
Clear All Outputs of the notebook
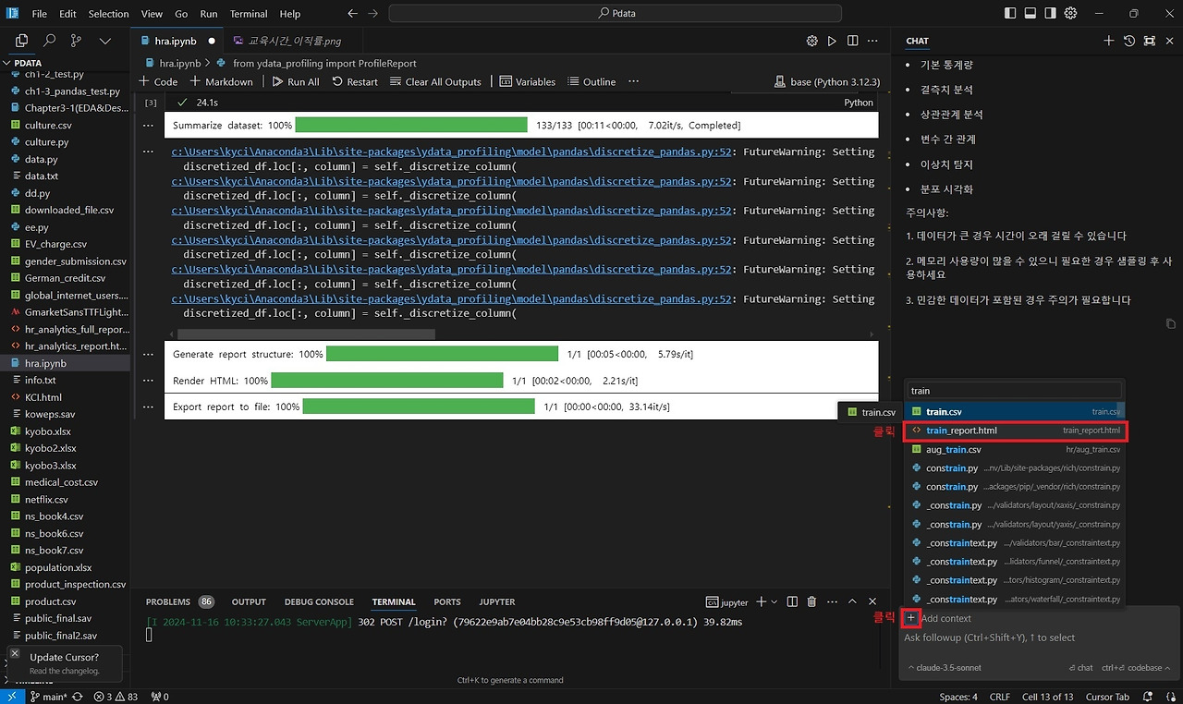[x=435, y=81]
